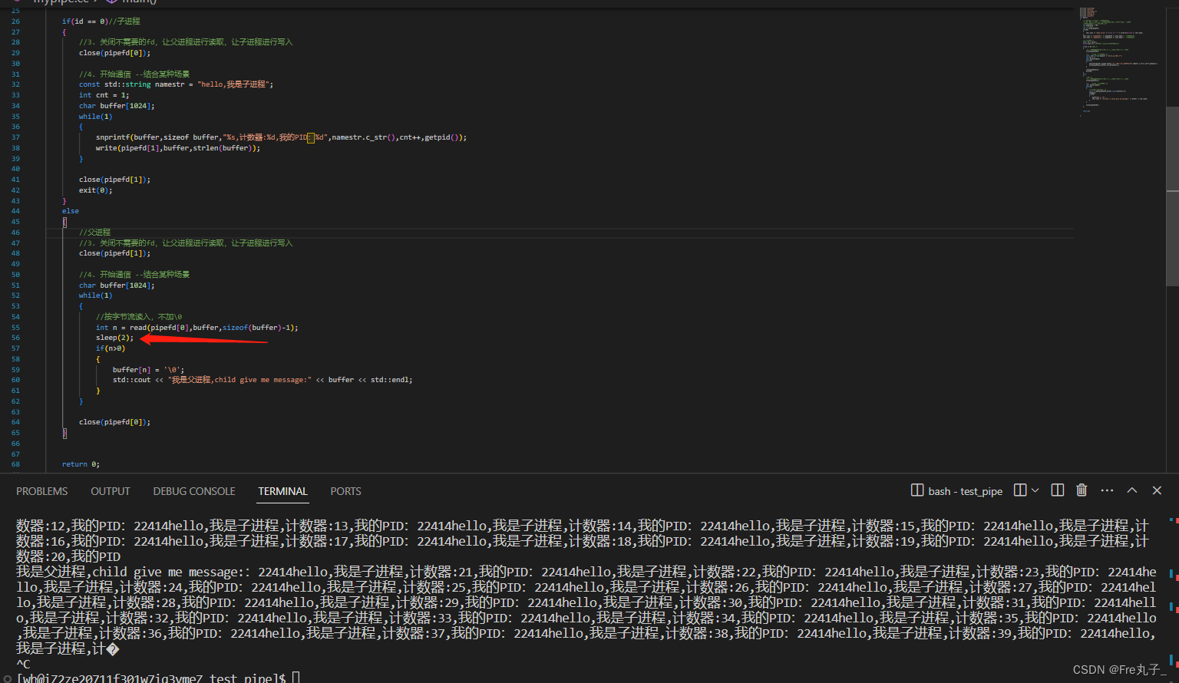Click the terminal prompt input line
Image resolution: width=1179 pixels, height=683 pixels.
(157, 678)
